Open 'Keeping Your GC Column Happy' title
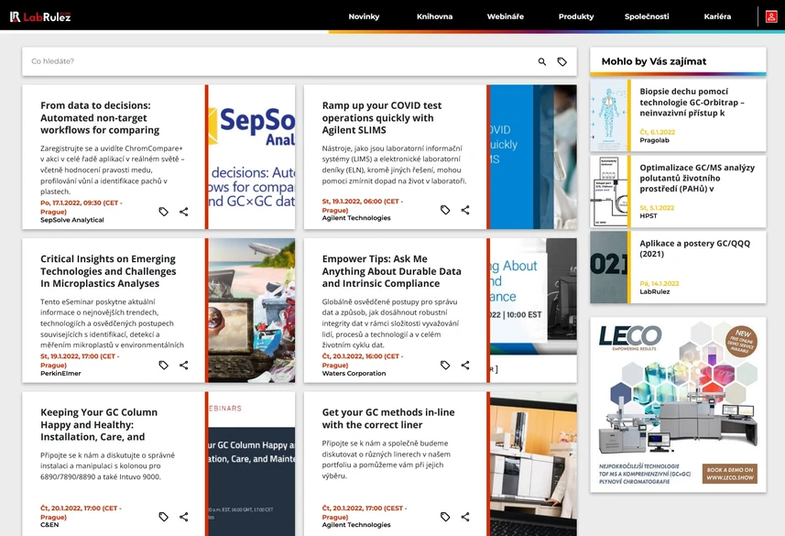Screen dimensions: 785x536 (x=99, y=425)
